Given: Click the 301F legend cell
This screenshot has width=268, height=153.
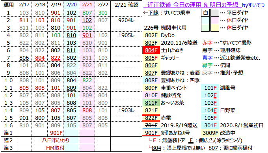Looking at the screenshot, I should pos(210,125).
